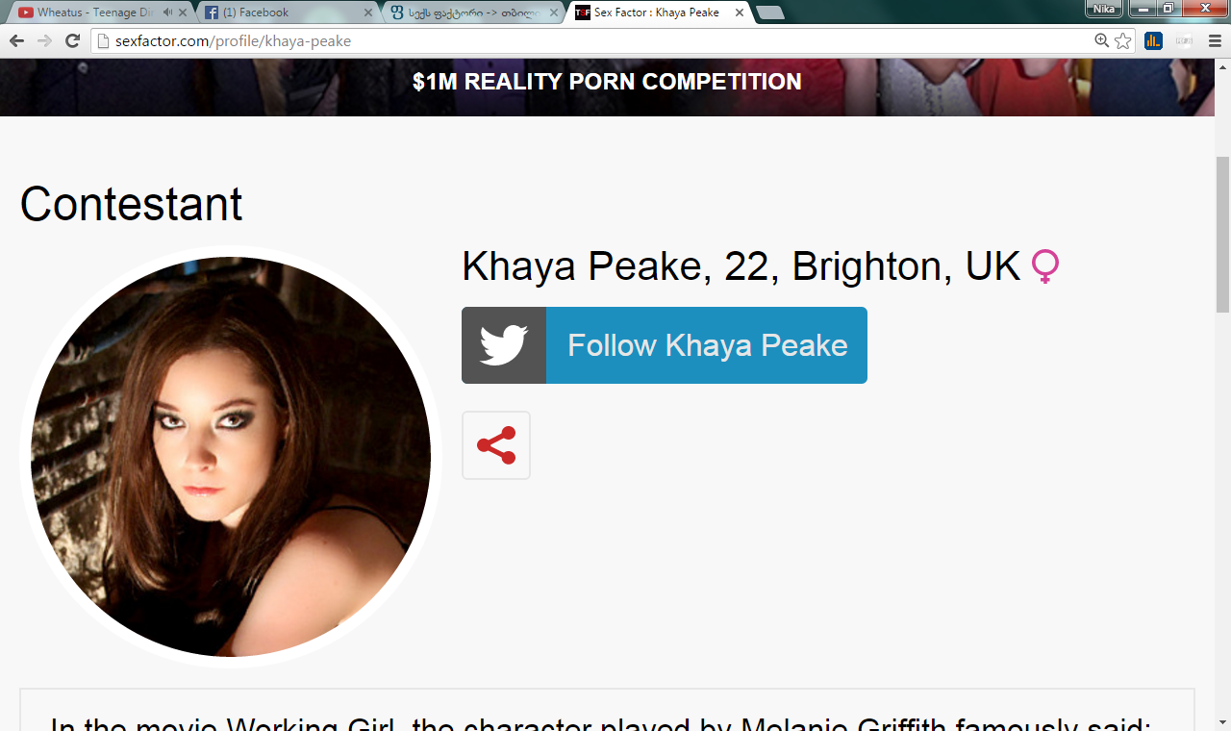This screenshot has height=731, width=1231.
Task: Click the pink female gender symbol
Action: pos(1045,266)
